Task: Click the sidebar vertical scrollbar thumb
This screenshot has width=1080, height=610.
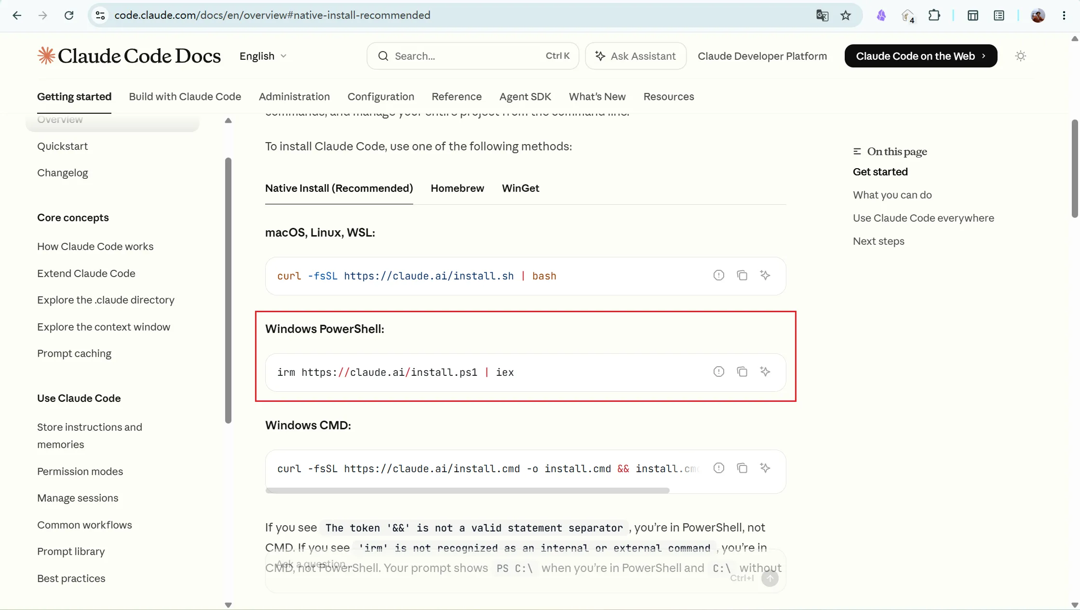Action: point(228,291)
